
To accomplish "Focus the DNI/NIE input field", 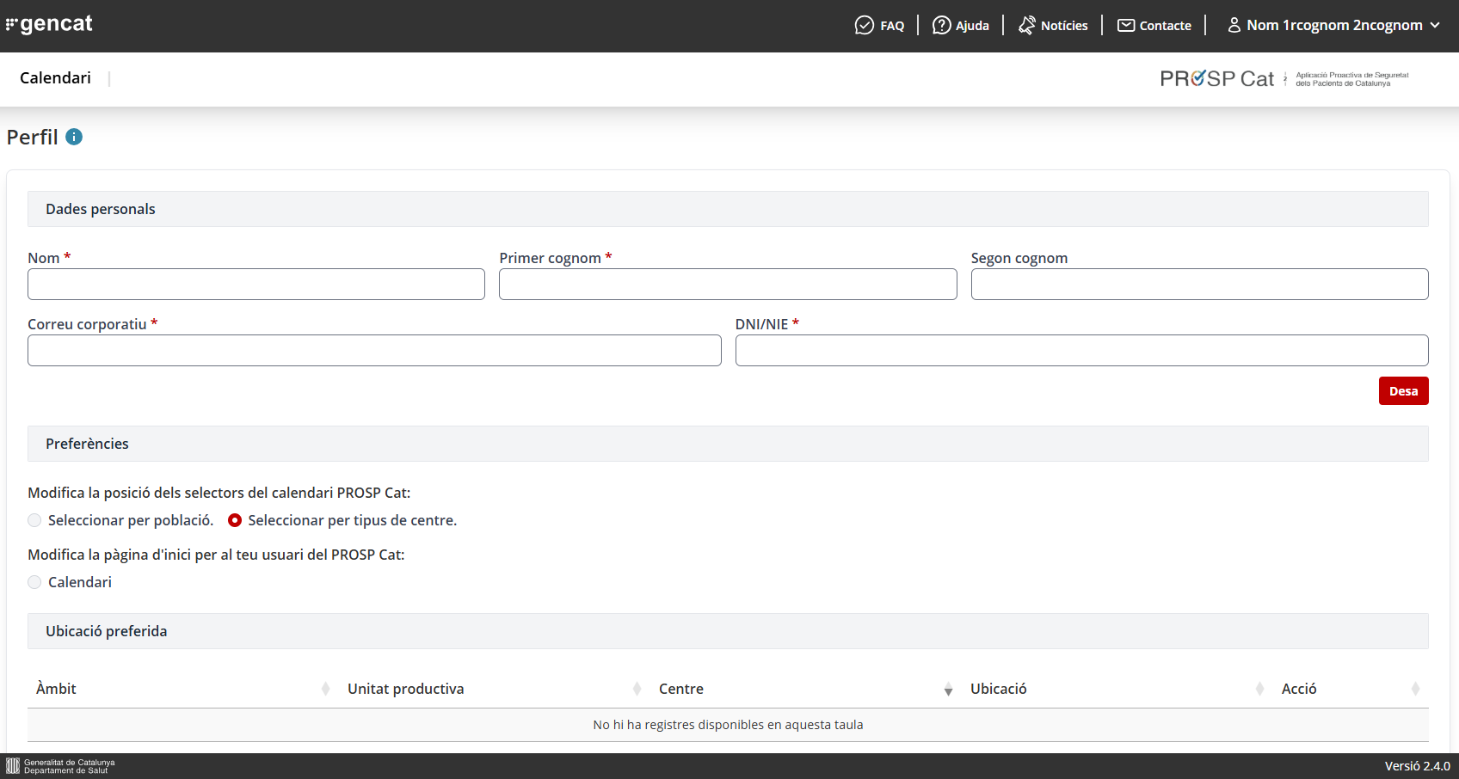I will pyautogui.click(x=1081, y=351).
